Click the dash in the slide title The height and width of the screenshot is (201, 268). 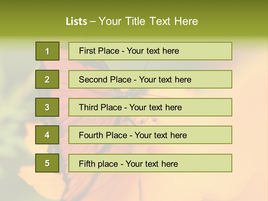(93, 21)
